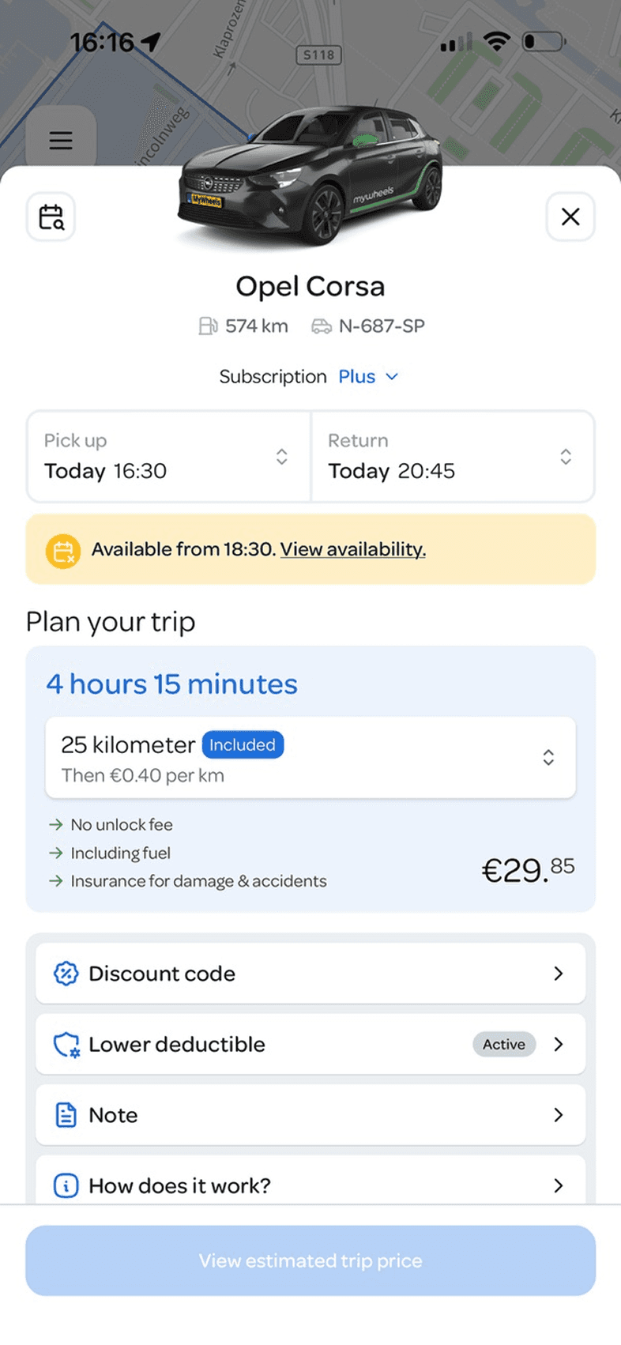Open the hamburger menu on map

[61, 140]
